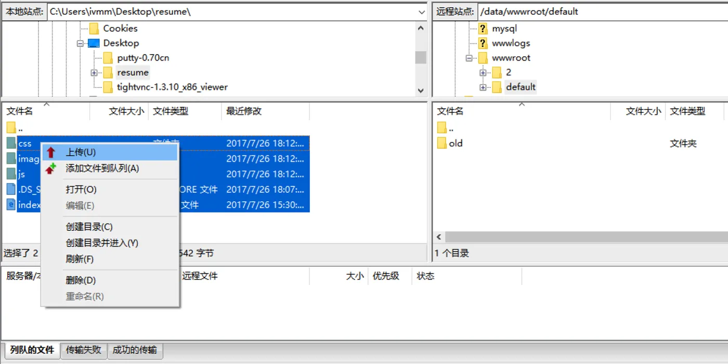Expand the resume folder tree node

(94, 73)
